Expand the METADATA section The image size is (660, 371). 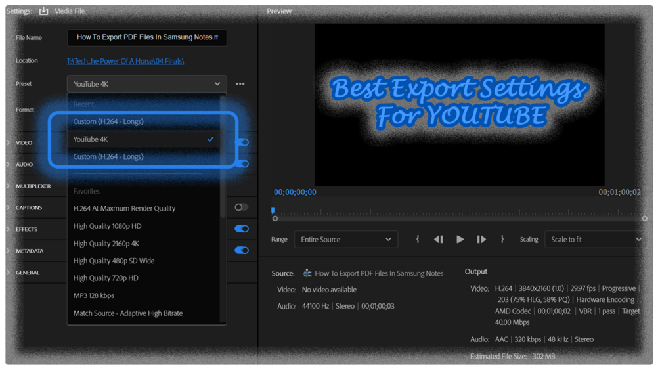[8, 251]
